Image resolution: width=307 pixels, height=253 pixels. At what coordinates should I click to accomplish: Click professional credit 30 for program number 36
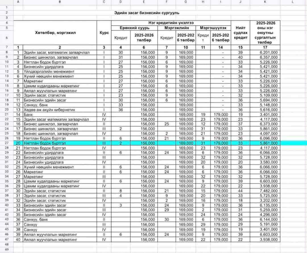[167, 220]
